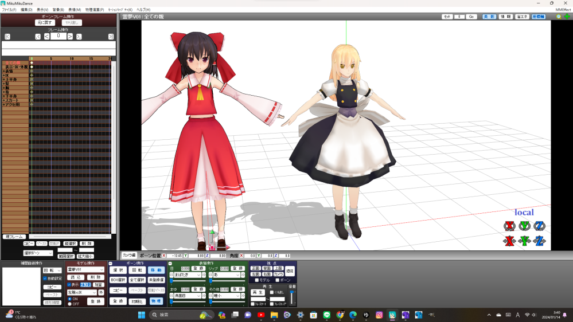Open 左腕IK dropdown in model panel
Screen dimensions: 573x322
point(82,292)
